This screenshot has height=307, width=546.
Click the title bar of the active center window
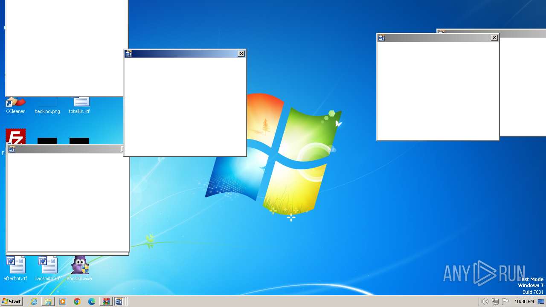[x=185, y=54]
